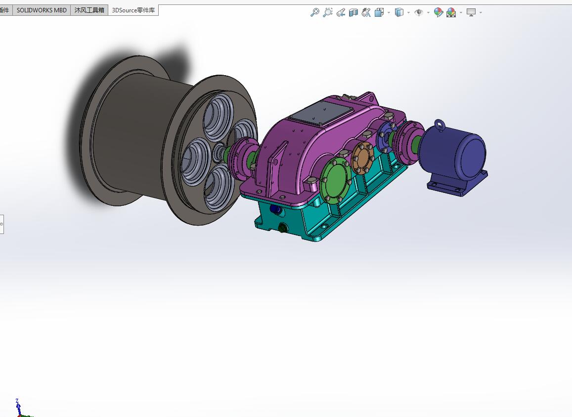Screen dimensions: 572x417
Task: Switch to the 3DSource零件库 tab
Action: pyautogui.click(x=133, y=9)
